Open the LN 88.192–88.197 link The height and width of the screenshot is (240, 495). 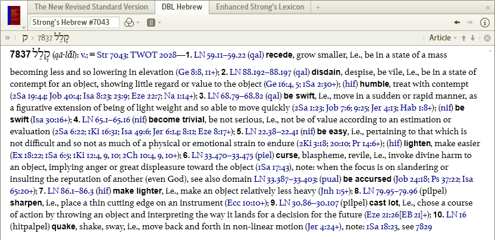coord(260,72)
